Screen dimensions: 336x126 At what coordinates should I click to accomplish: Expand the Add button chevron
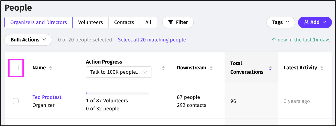click(x=324, y=22)
